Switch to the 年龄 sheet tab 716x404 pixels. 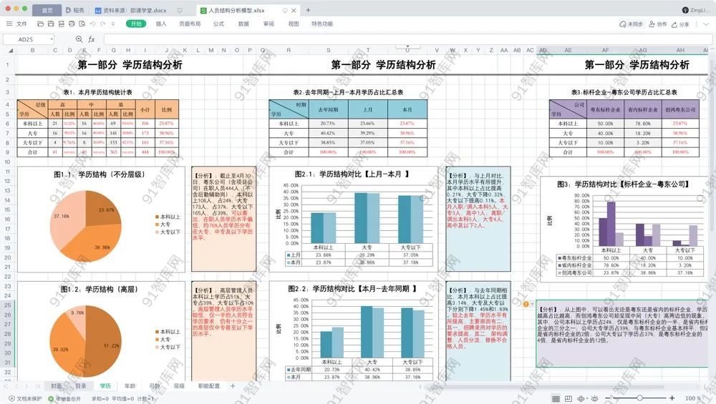tap(130, 386)
